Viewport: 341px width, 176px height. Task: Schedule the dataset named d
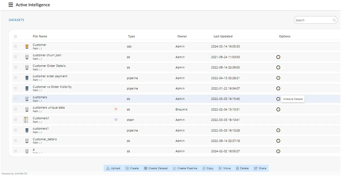pos(278,151)
